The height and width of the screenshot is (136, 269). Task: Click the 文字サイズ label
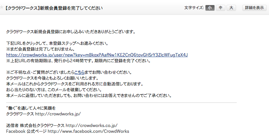click(x=194, y=8)
